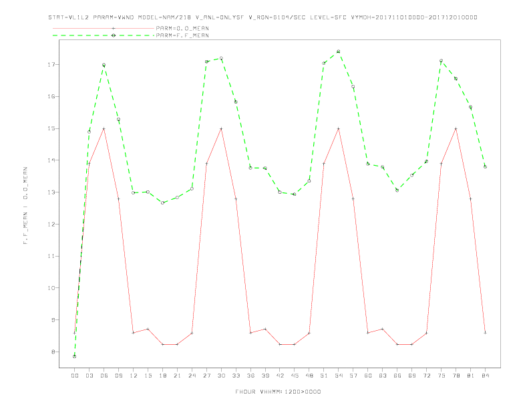This screenshot has height=409, width=529.
Task: Click x-axis tick label 66
Action: click(x=397, y=376)
